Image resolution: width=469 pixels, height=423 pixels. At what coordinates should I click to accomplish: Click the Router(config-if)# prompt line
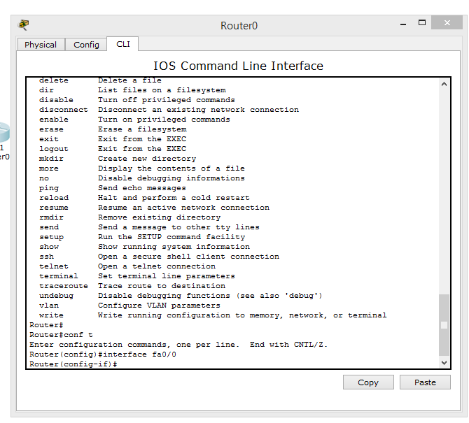coord(73,364)
